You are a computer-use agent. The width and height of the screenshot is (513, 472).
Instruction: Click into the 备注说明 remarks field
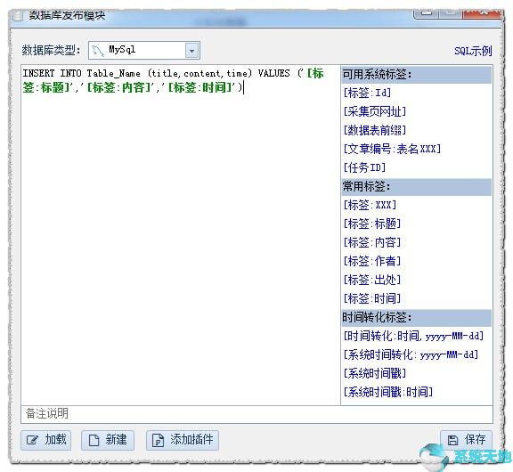[256, 414]
